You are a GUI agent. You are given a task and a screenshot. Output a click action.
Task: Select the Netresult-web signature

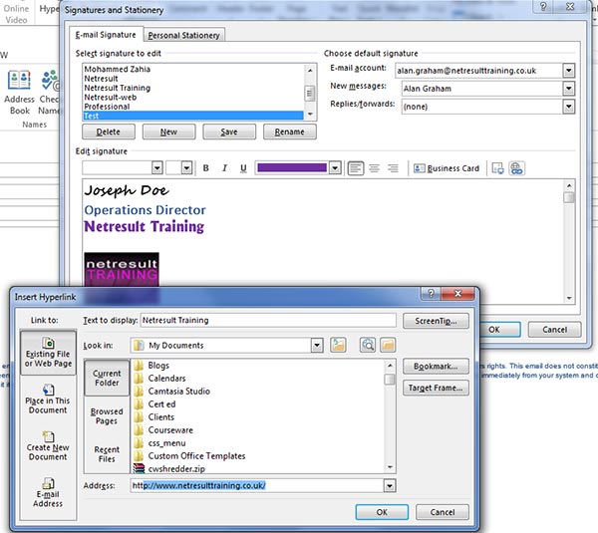pos(193,98)
